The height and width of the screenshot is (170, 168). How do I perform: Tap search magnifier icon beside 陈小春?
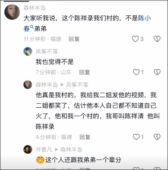32,26
